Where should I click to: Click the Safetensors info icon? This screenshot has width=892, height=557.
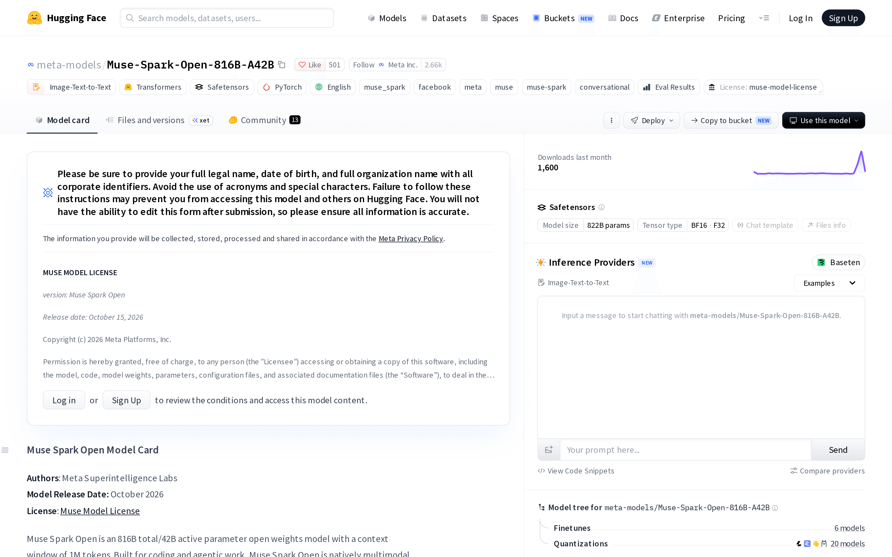pos(602,207)
